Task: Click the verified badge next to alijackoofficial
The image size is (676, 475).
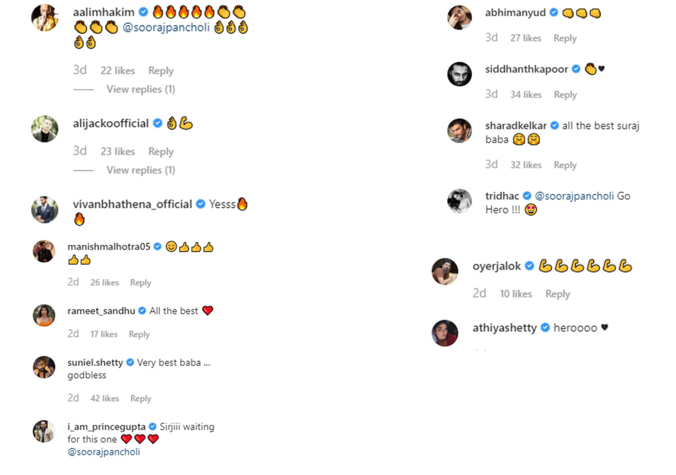Action: click(157, 123)
